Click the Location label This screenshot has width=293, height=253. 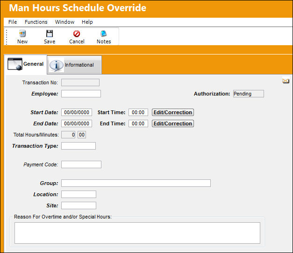click(46, 194)
